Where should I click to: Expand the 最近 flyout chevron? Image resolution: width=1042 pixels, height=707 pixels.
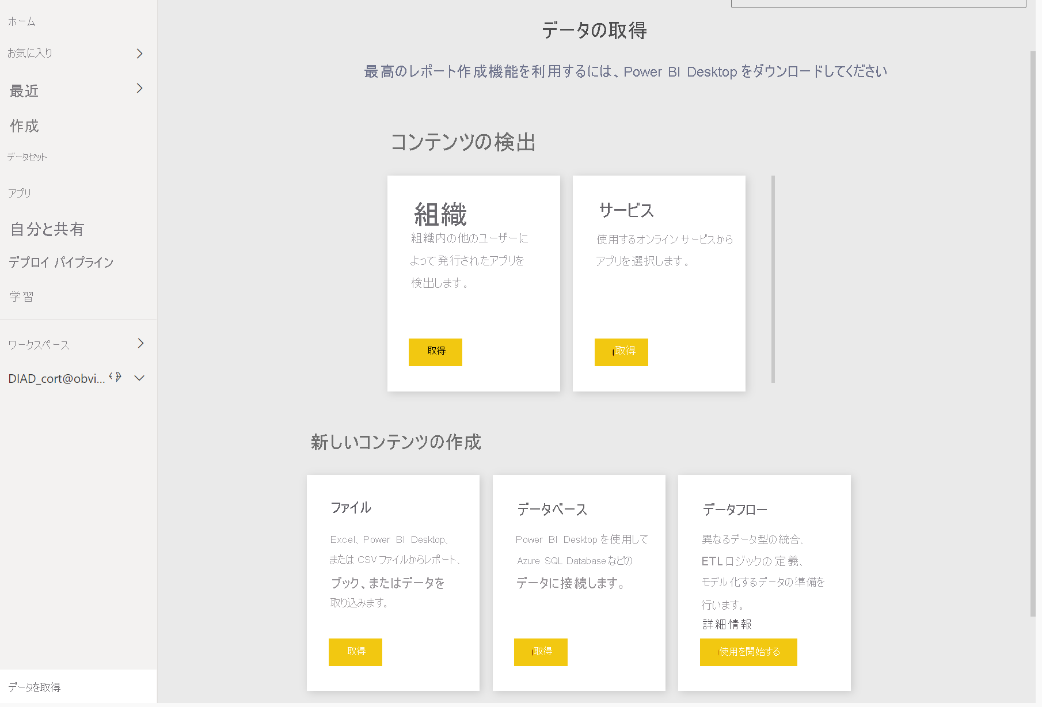(139, 88)
